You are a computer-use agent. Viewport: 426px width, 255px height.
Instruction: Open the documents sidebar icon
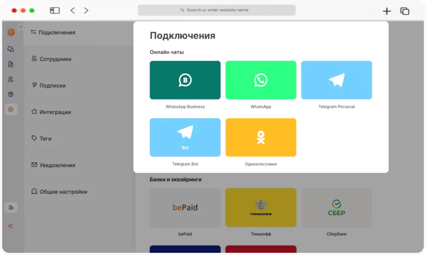coord(11,64)
